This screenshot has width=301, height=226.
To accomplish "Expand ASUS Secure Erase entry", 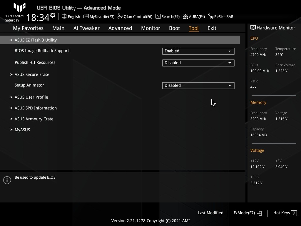I will (x=32, y=74).
